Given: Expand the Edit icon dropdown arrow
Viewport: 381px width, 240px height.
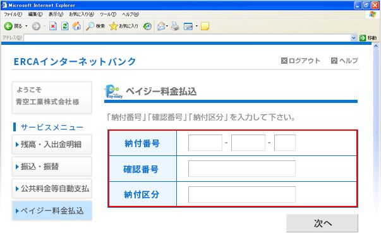Looking at the screenshot, I should point(197,26).
